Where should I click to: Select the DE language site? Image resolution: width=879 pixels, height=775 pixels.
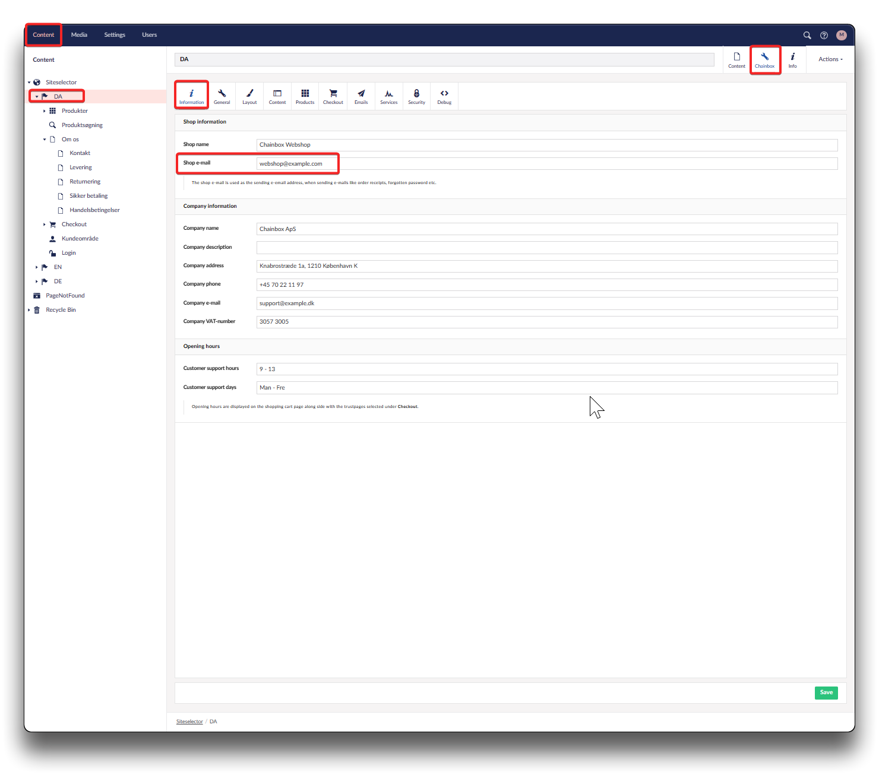pos(58,281)
